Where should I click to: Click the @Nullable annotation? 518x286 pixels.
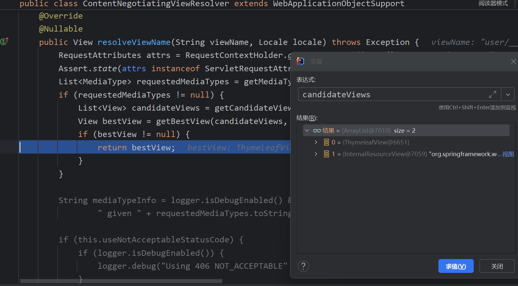tap(61, 29)
